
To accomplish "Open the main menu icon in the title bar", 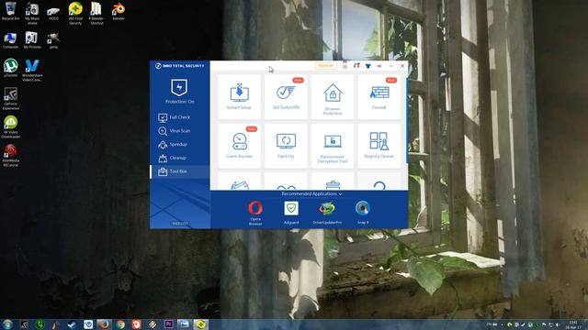I will [379, 66].
